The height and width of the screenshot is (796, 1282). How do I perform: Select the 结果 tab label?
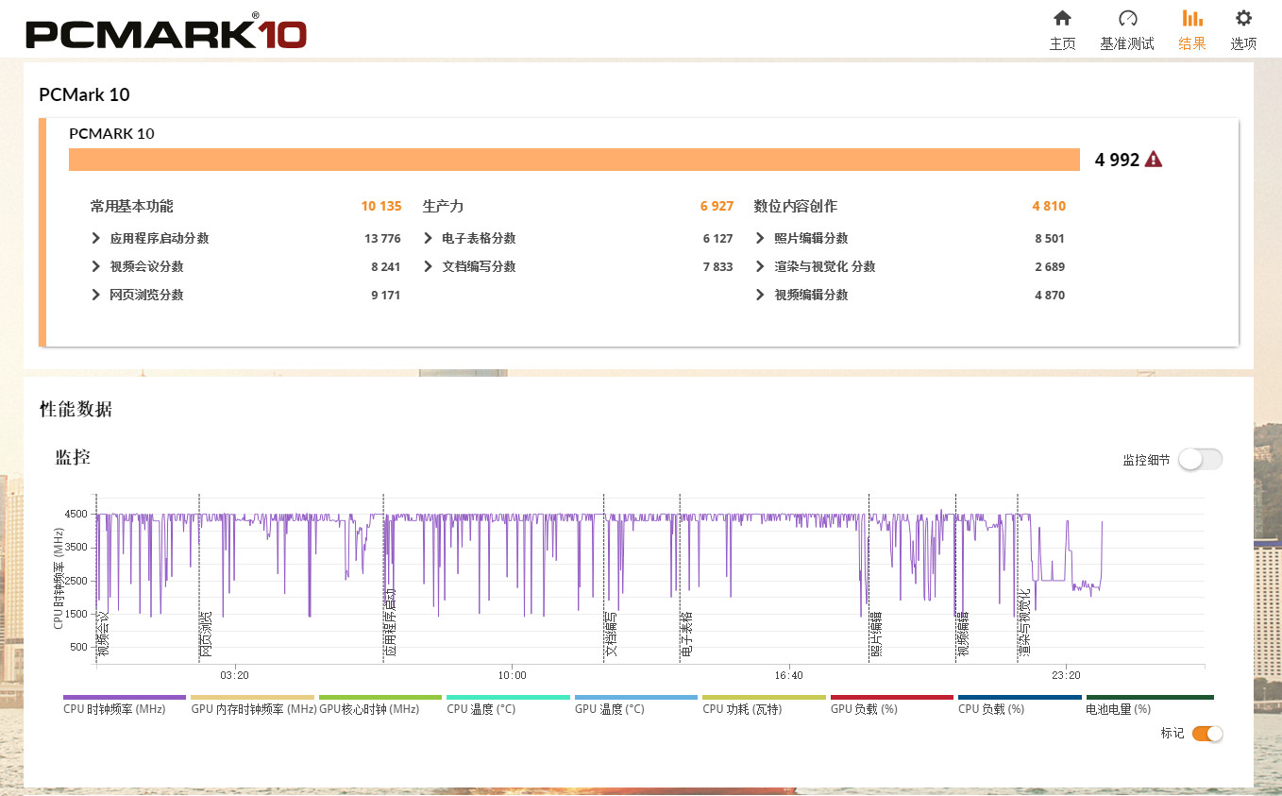[x=1192, y=43]
